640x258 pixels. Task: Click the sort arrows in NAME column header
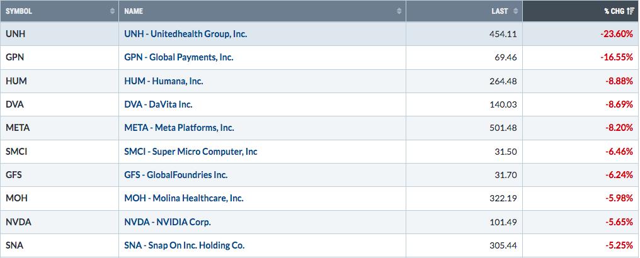click(399, 11)
